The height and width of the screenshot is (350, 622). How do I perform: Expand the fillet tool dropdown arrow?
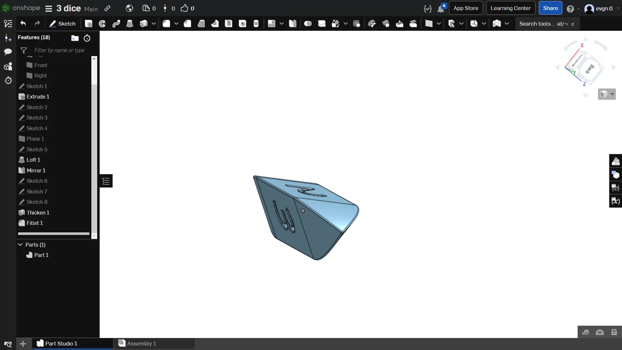pos(176,24)
